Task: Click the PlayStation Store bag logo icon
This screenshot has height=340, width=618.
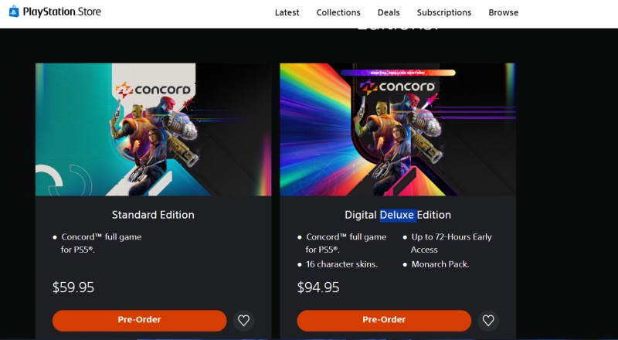Action: pos(12,12)
